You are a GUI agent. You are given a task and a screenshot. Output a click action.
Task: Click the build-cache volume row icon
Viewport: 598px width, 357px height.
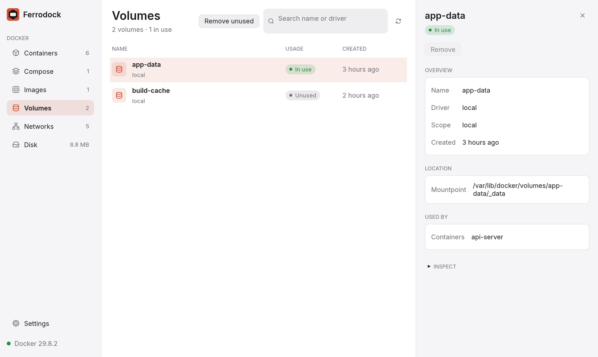tap(119, 95)
